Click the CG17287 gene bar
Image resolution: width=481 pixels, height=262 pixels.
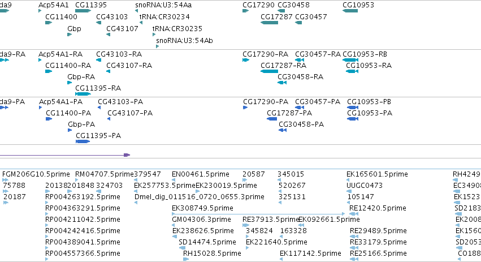tap(269, 23)
